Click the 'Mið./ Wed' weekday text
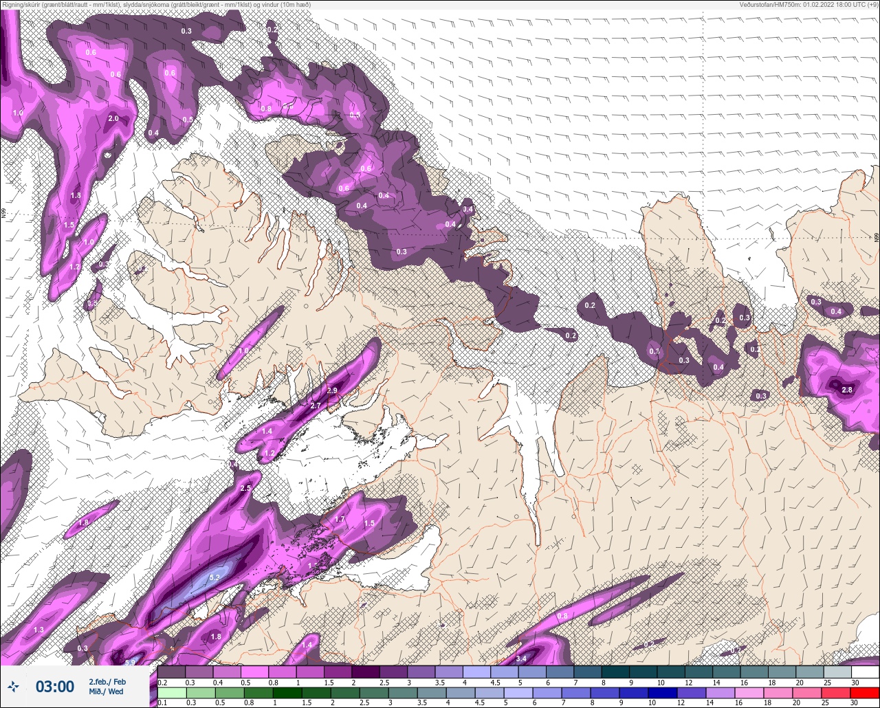Image resolution: width=880 pixels, height=708 pixels. click(106, 692)
